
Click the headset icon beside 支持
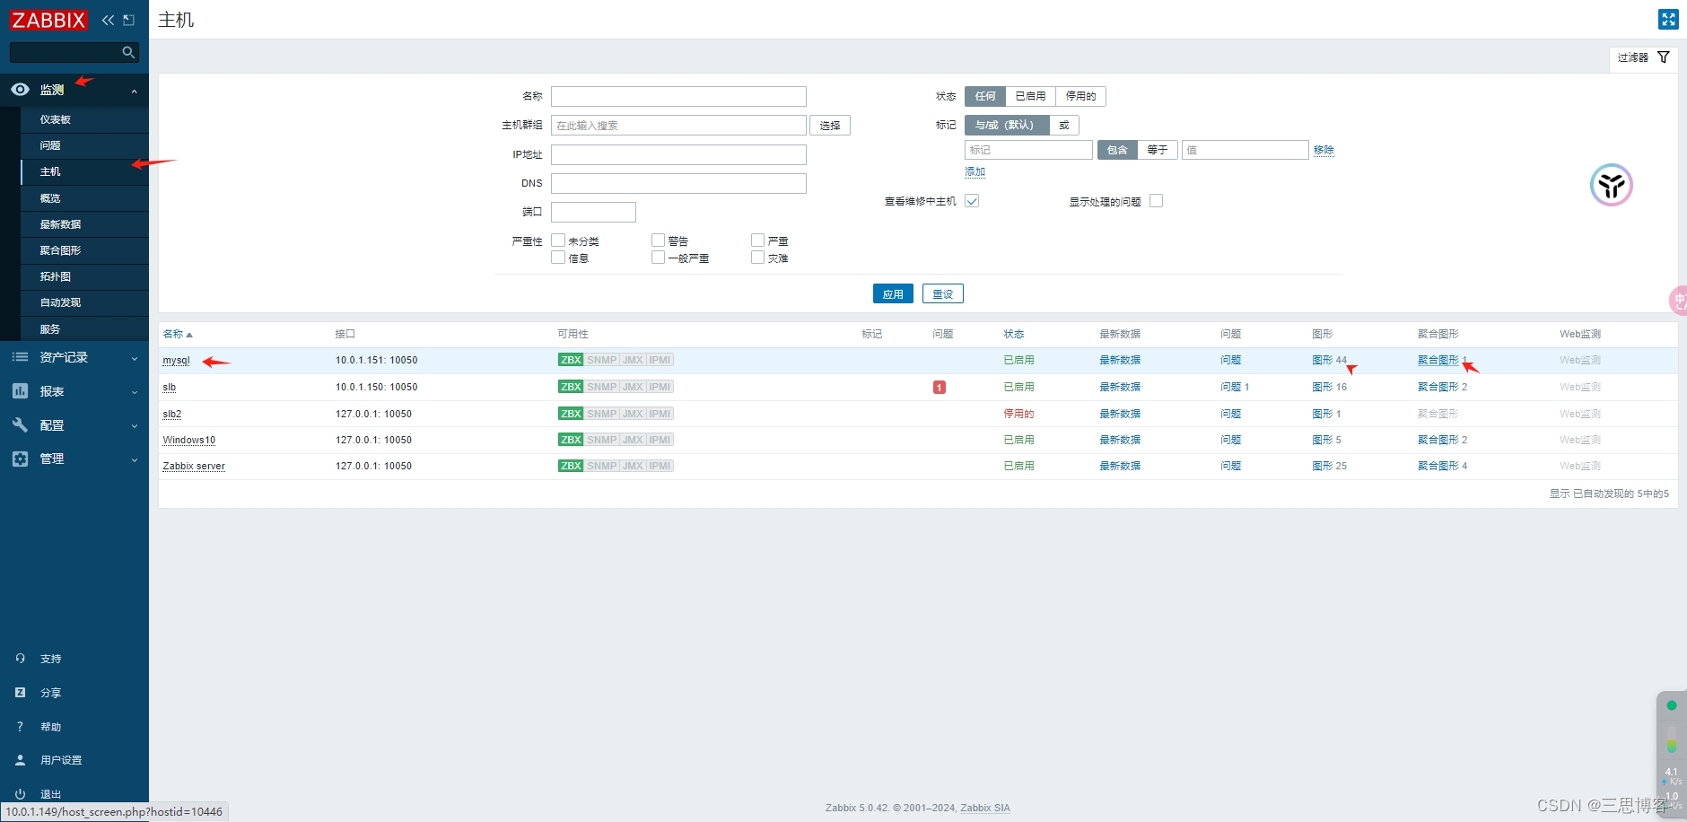20,659
